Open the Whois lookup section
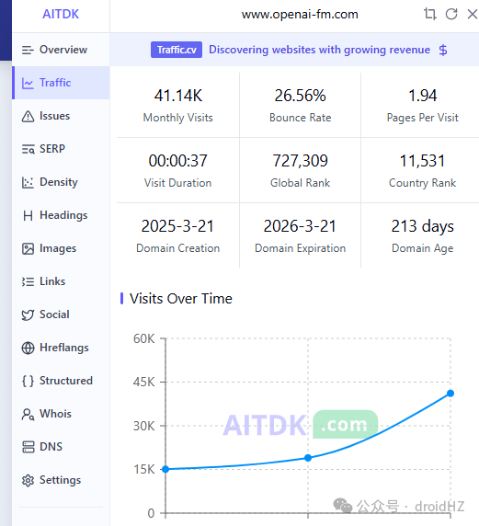The width and height of the screenshot is (479, 526). coord(61,414)
